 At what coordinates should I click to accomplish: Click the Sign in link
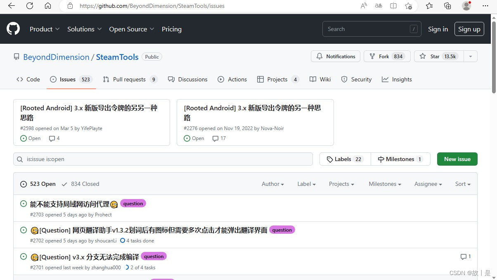click(438, 29)
